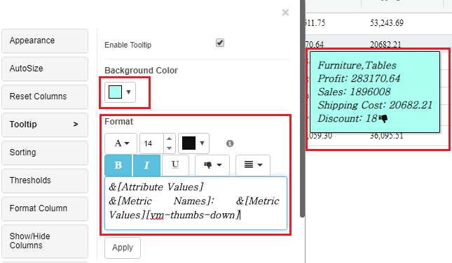This screenshot has width=452, height=263.
Task: Decrease font size with down arrow
Action: click(169, 148)
